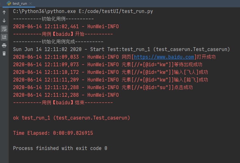The height and width of the screenshot is (163, 240).
Task: Click the Time Elapsed output line
Action: point(53,133)
